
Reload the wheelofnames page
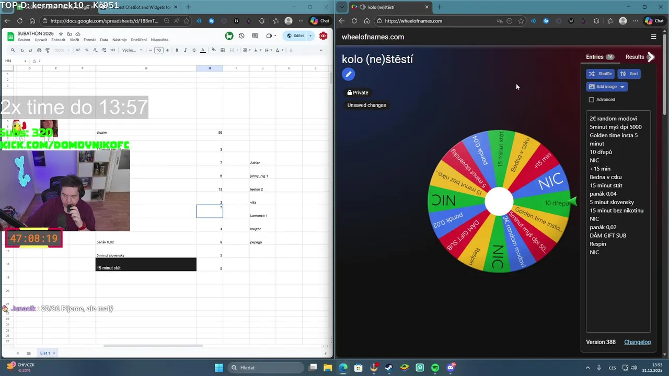[x=354, y=21]
